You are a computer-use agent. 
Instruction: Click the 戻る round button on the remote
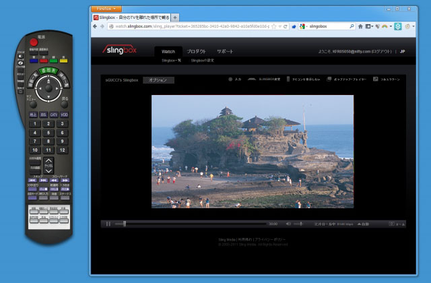[64, 104]
